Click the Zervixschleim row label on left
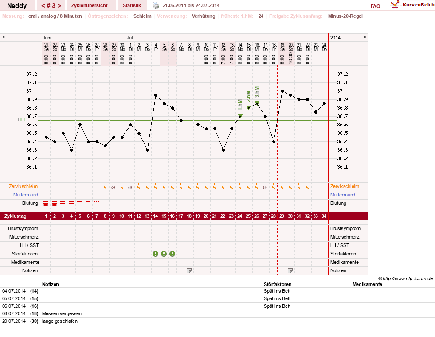 (x=24, y=186)
